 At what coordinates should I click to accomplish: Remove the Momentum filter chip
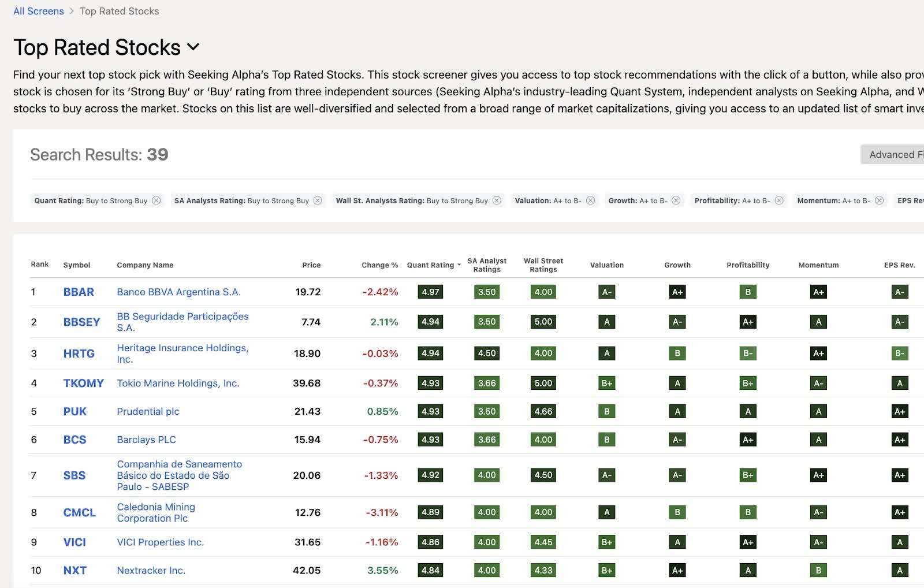coord(879,200)
